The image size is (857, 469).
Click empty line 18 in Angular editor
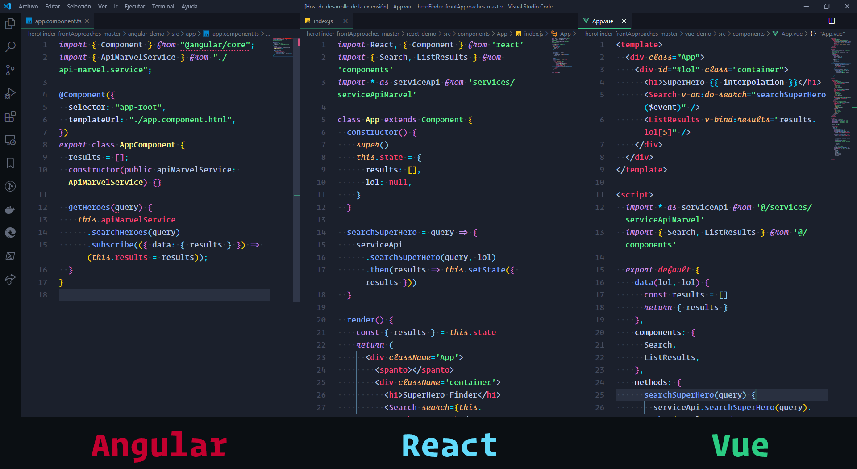(x=164, y=295)
